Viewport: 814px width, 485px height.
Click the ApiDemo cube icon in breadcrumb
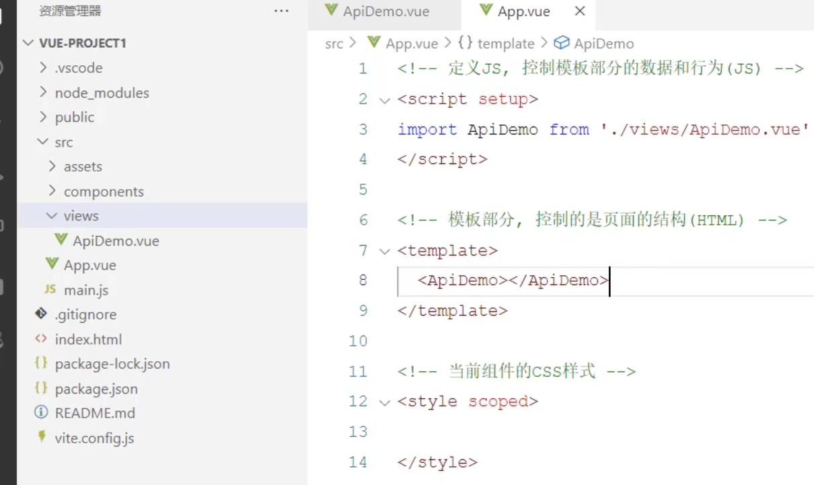tap(561, 43)
